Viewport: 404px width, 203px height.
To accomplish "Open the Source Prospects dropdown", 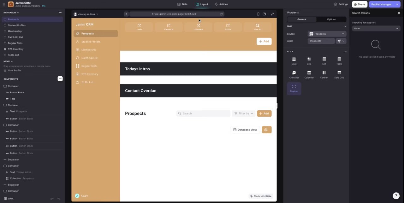I will pos(327,34).
